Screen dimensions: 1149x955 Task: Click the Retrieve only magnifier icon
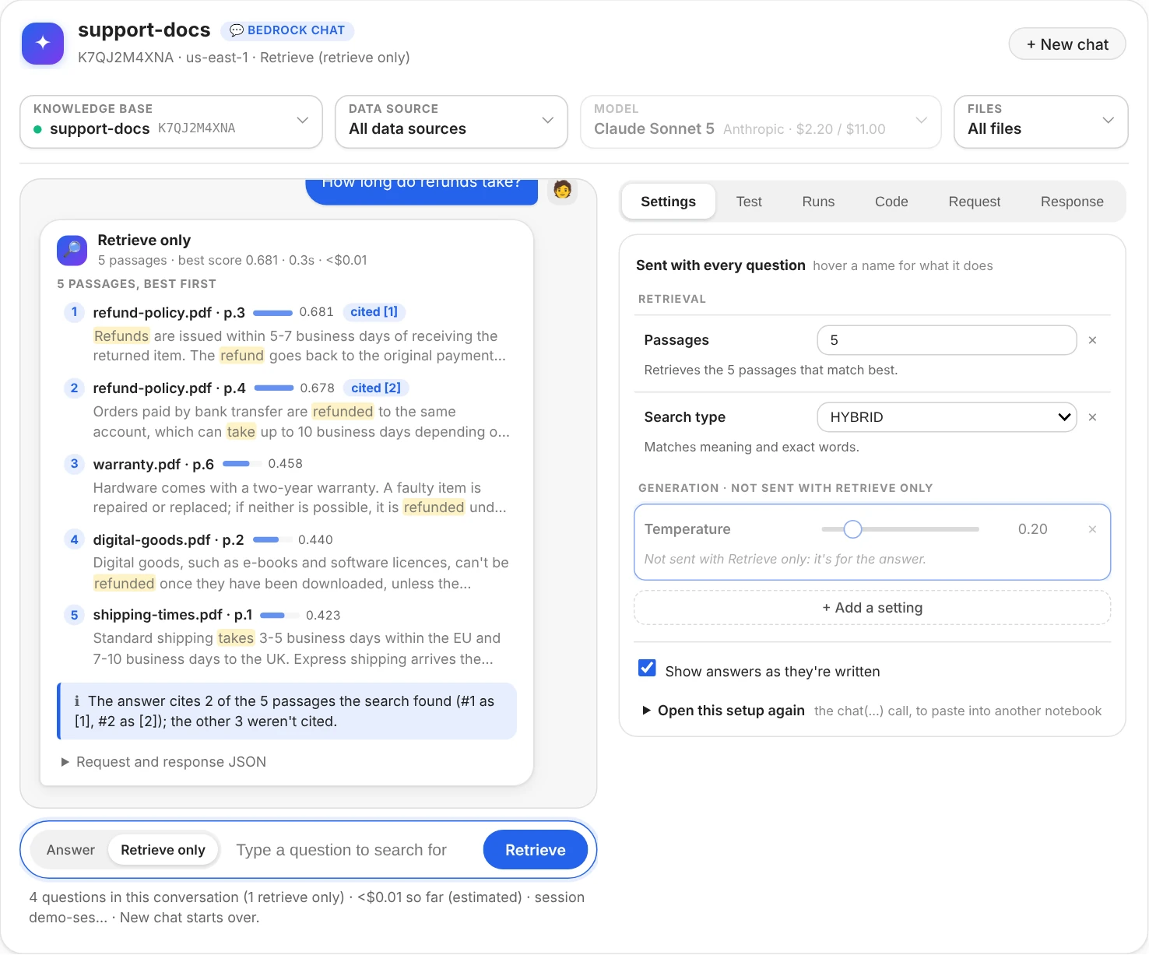click(72, 250)
